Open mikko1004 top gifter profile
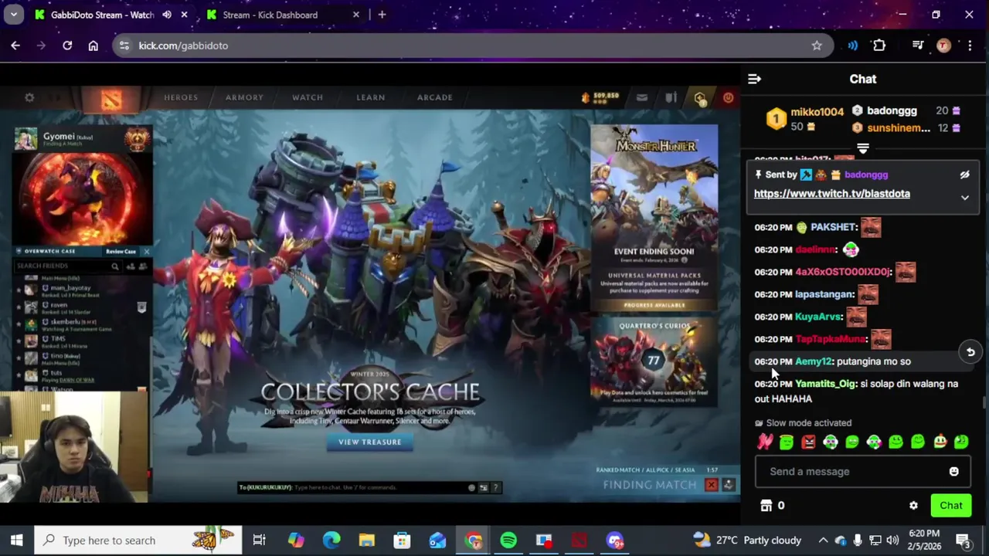The width and height of the screenshot is (989, 556). coord(817,112)
